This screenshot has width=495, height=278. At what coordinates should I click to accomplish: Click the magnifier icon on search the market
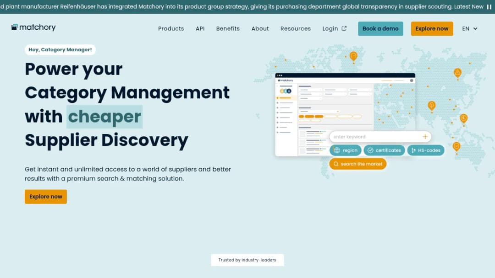coord(336,164)
